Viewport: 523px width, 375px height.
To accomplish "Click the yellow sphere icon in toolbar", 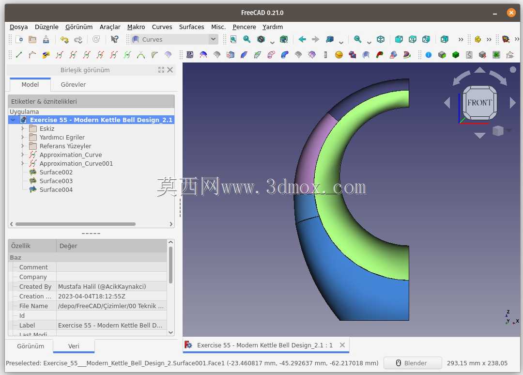I will (x=339, y=55).
